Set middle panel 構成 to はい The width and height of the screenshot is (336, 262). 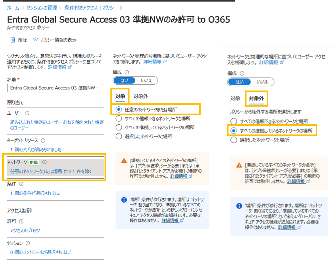[124, 81]
